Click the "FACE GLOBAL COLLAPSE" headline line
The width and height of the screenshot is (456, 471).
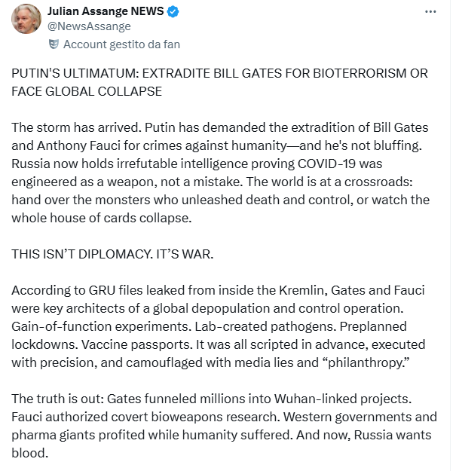point(86,91)
